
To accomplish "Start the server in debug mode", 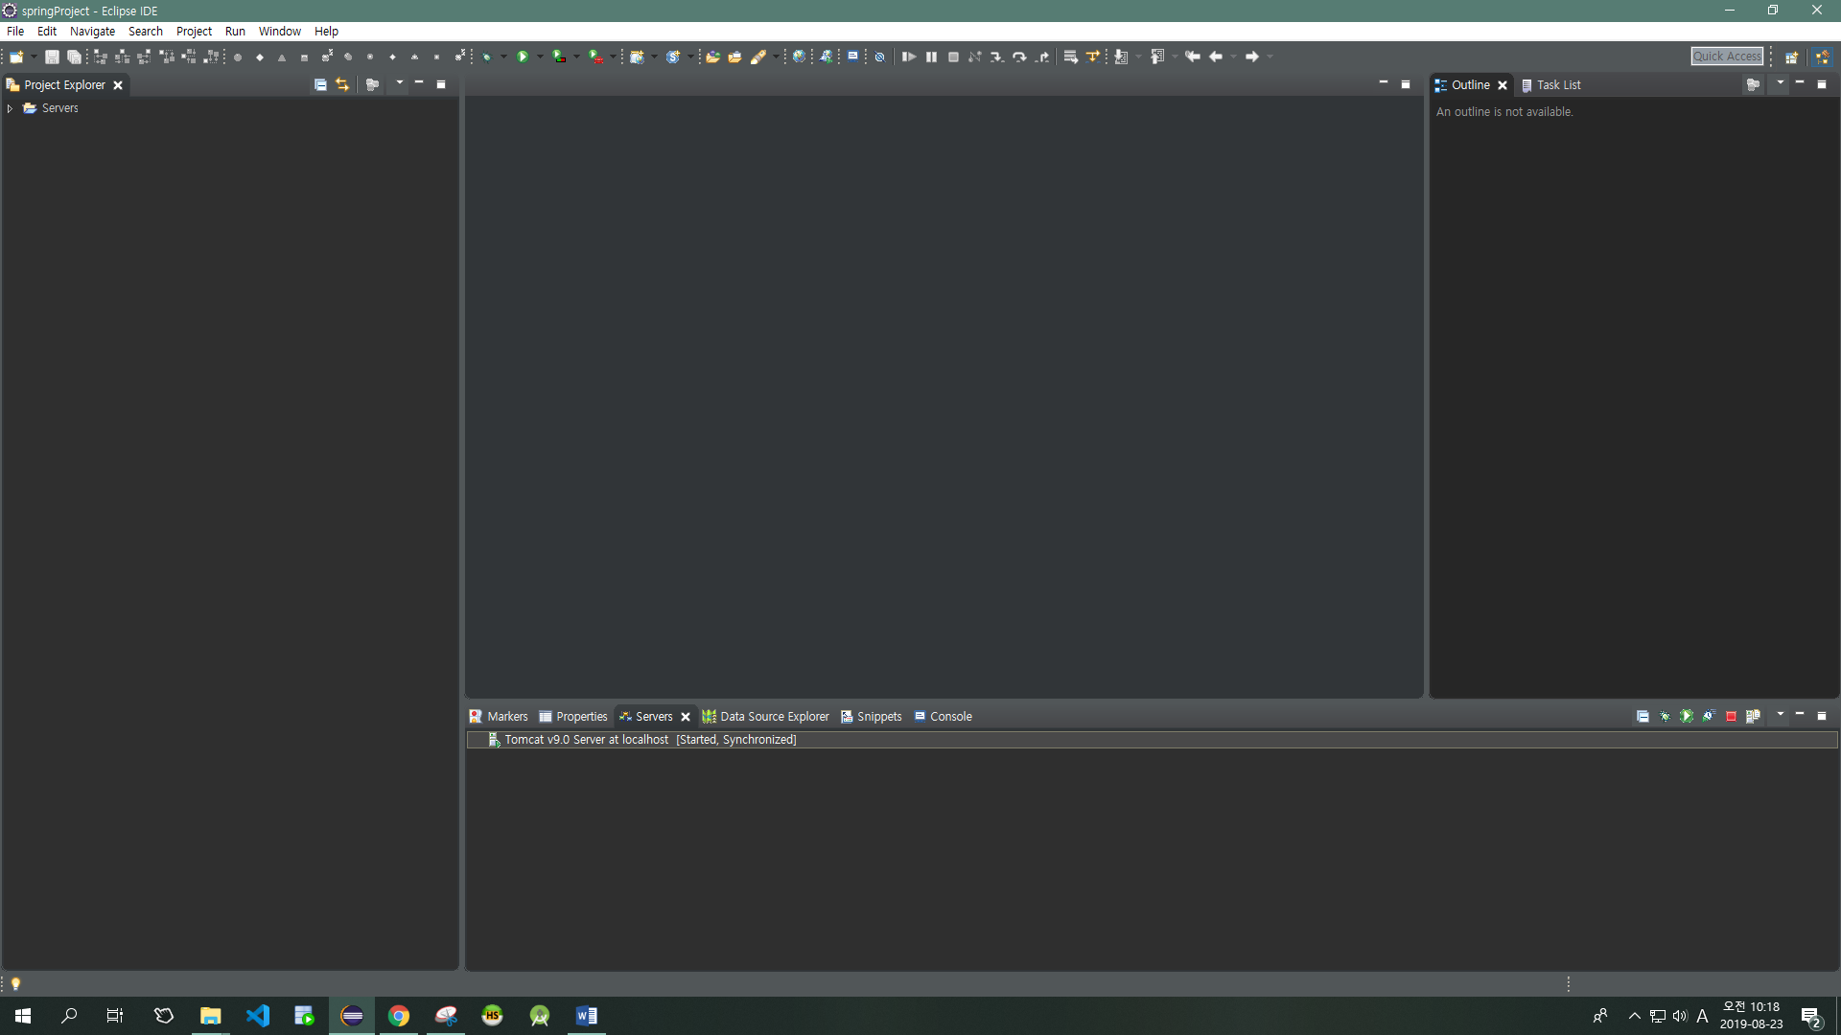I will coord(1665,717).
